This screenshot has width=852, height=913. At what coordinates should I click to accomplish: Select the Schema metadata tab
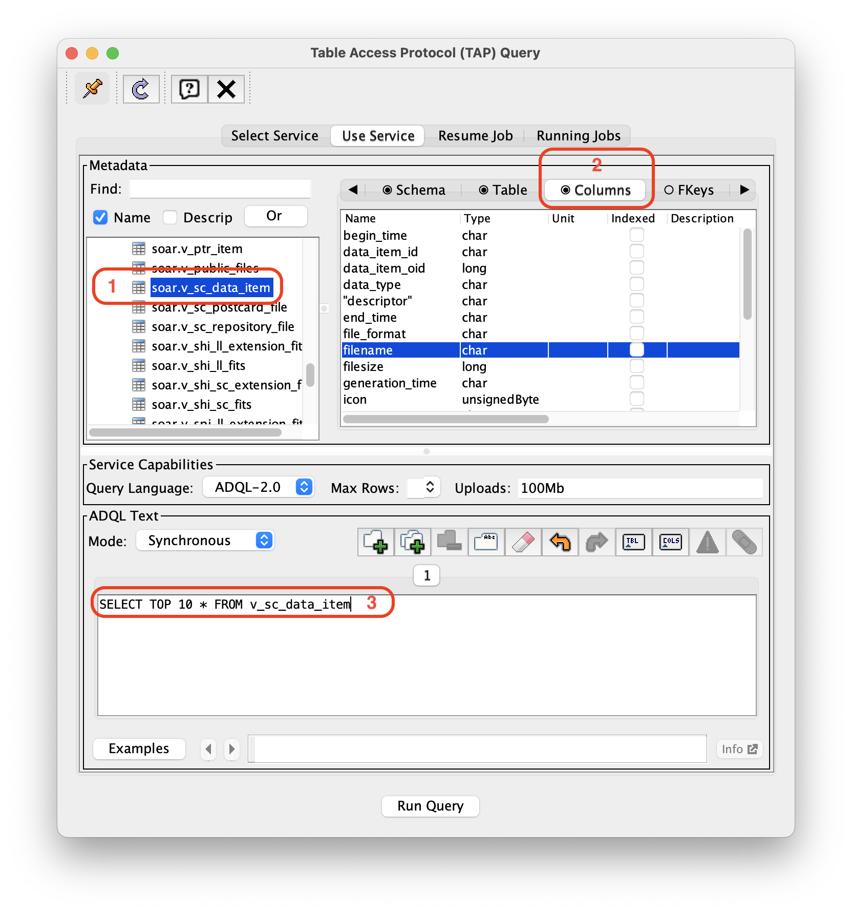click(x=414, y=190)
